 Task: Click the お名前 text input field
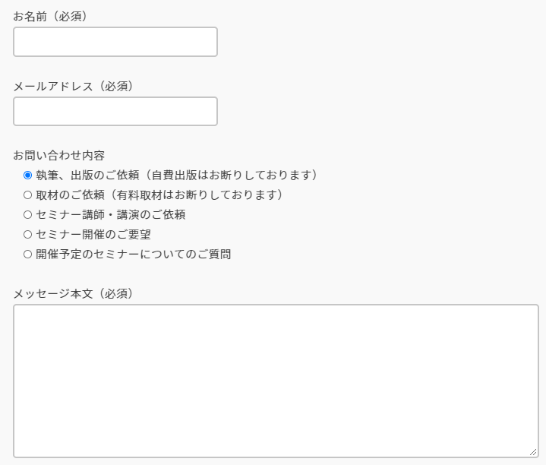(115, 42)
